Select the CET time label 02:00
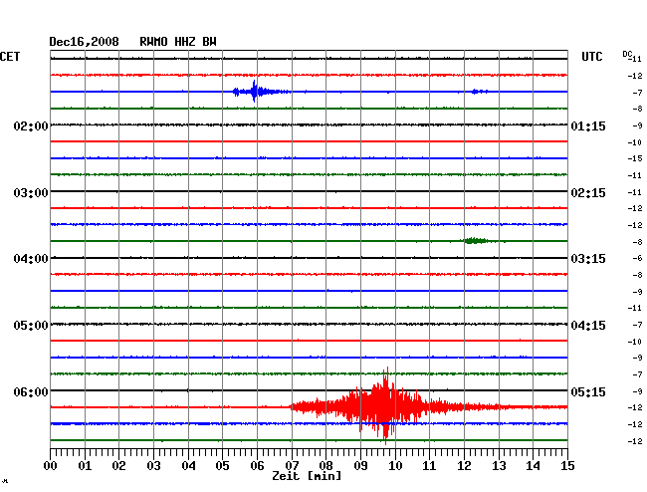Image resolution: width=647 pixels, height=492 pixels. pyautogui.click(x=31, y=125)
